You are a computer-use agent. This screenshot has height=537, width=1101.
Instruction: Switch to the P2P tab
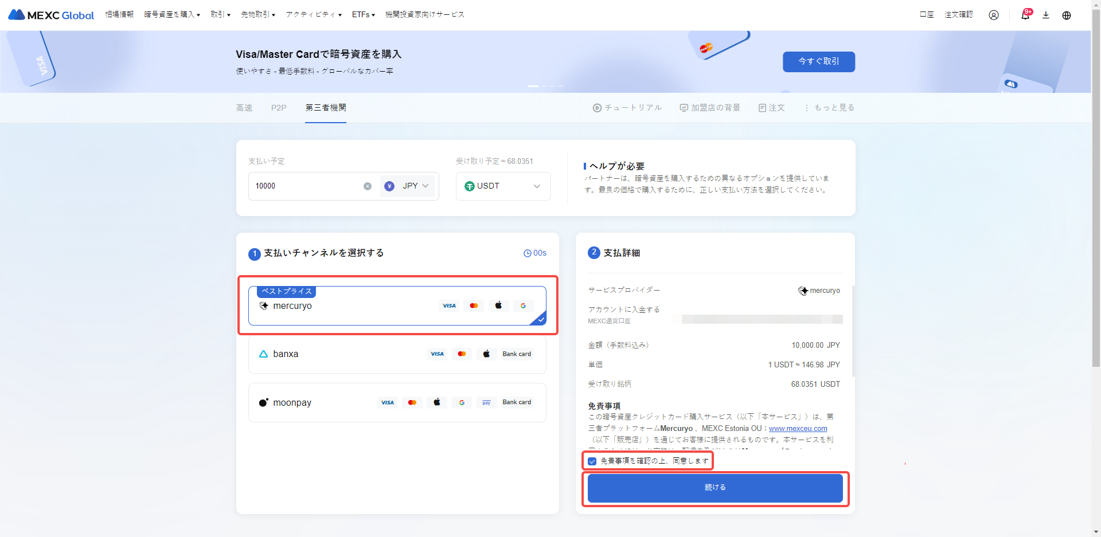(x=279, y=108)
